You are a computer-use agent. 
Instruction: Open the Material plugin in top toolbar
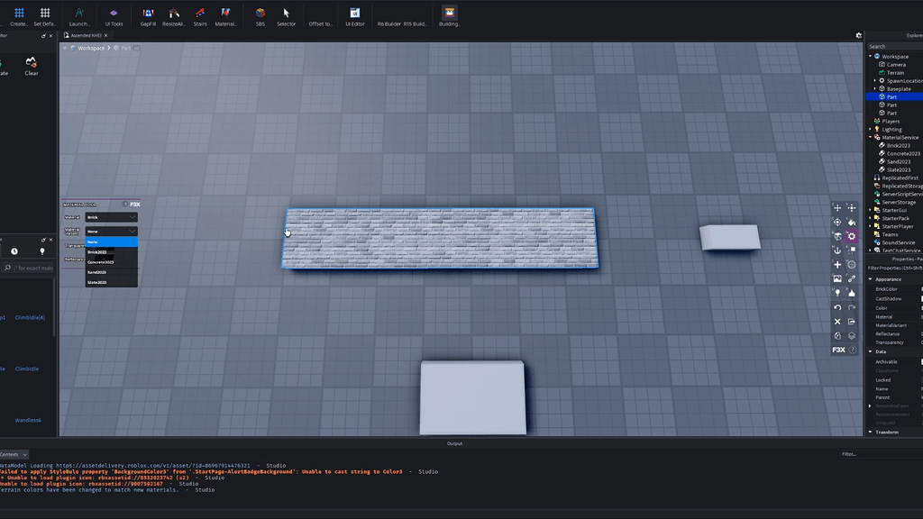coord(225,16)
